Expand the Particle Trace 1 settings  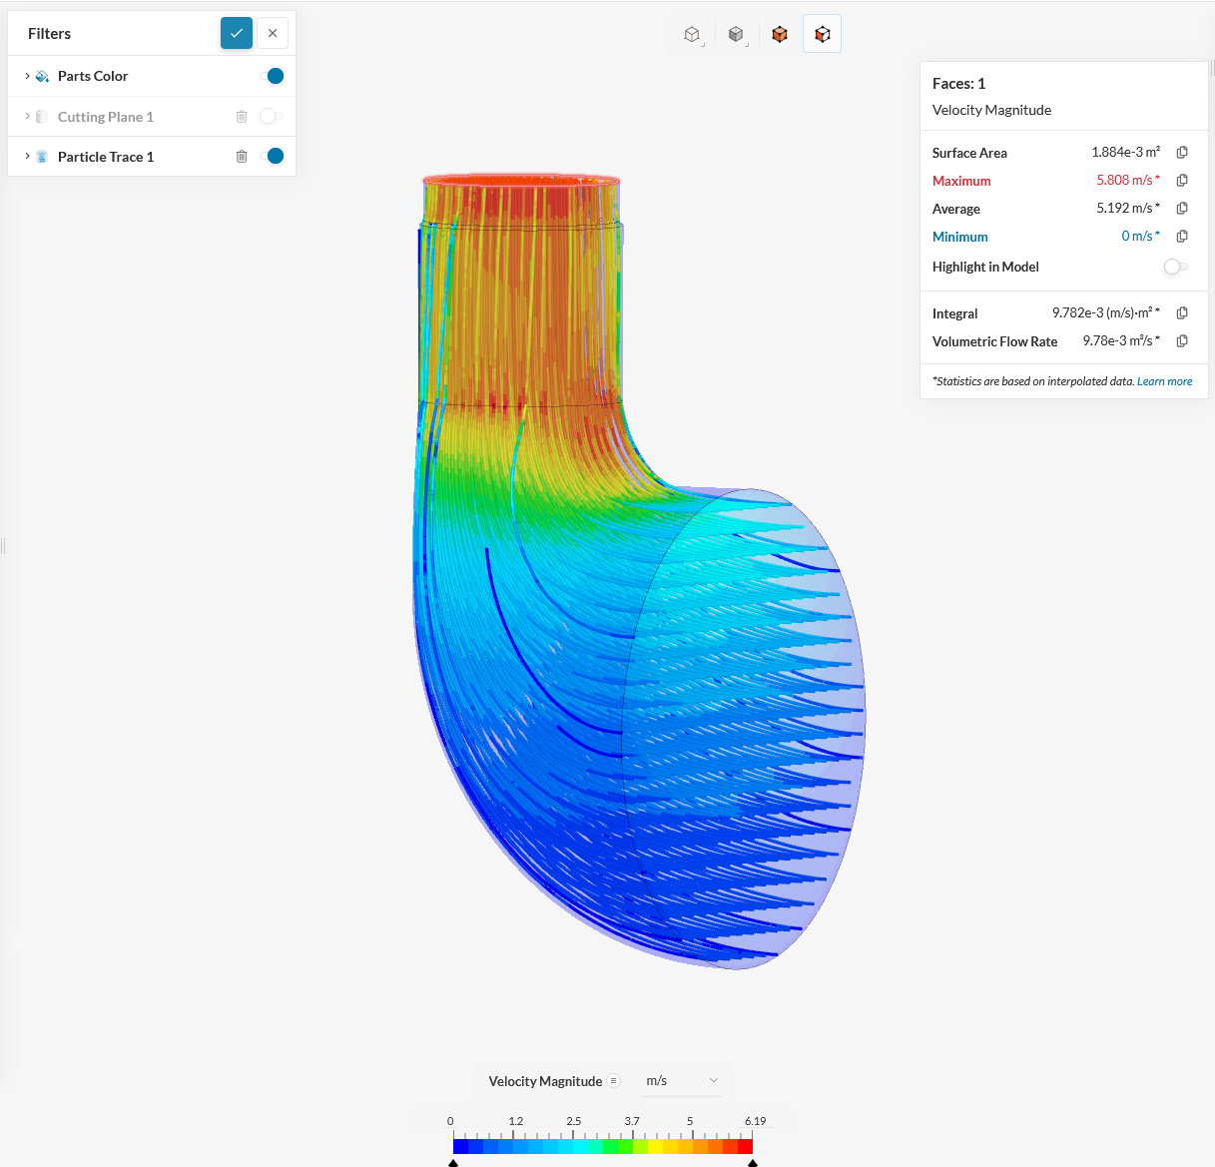[x=27, y=157]
